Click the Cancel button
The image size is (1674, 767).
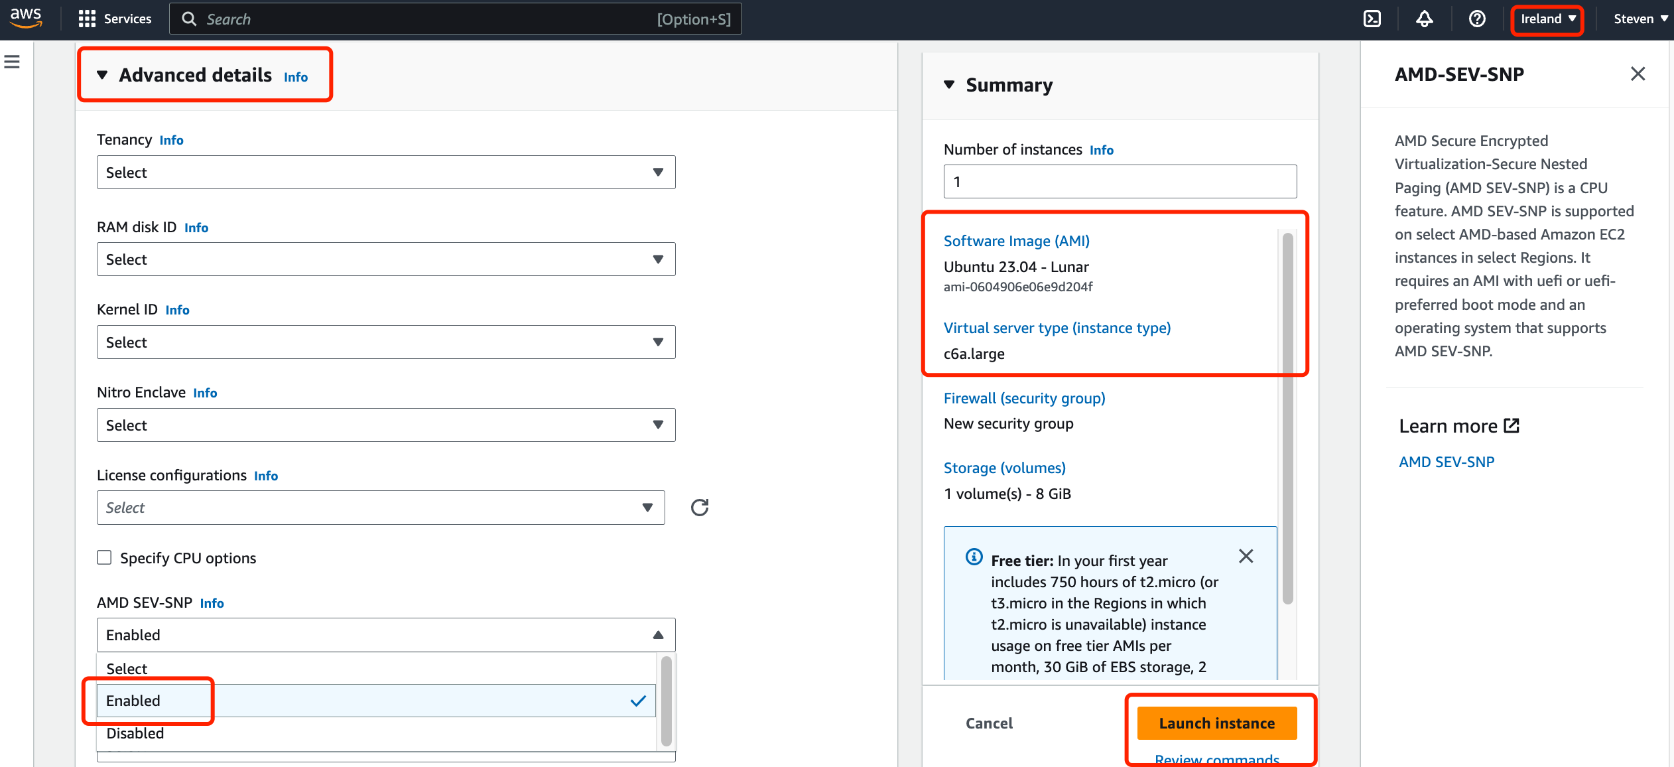tap(989, 723)
